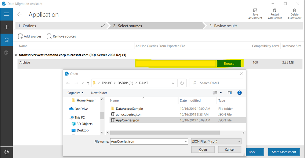This screenshot has height=158, width=305.
Task: Close the Open dialog
Action: pyautogui.click(x=241, y=74)
